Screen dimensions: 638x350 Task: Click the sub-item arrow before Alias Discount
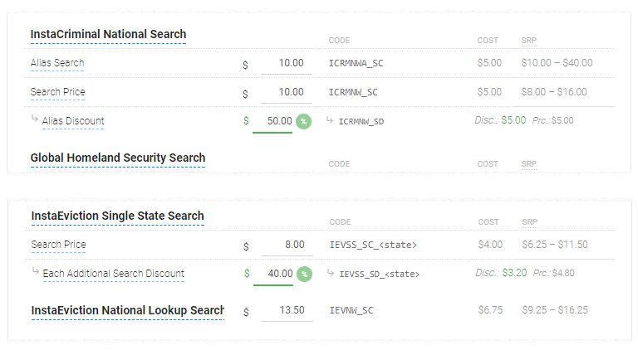(x=35, y=119)
